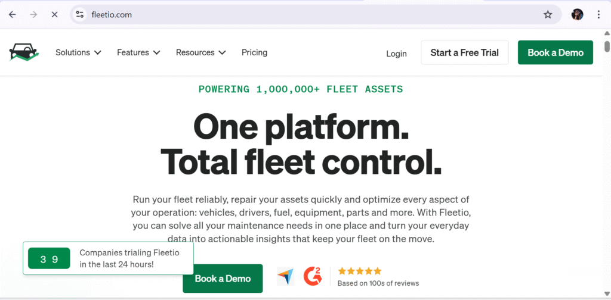Open site information icon in address bar
This screenshot has height=300, width=611.
click(x=80, y=15)
